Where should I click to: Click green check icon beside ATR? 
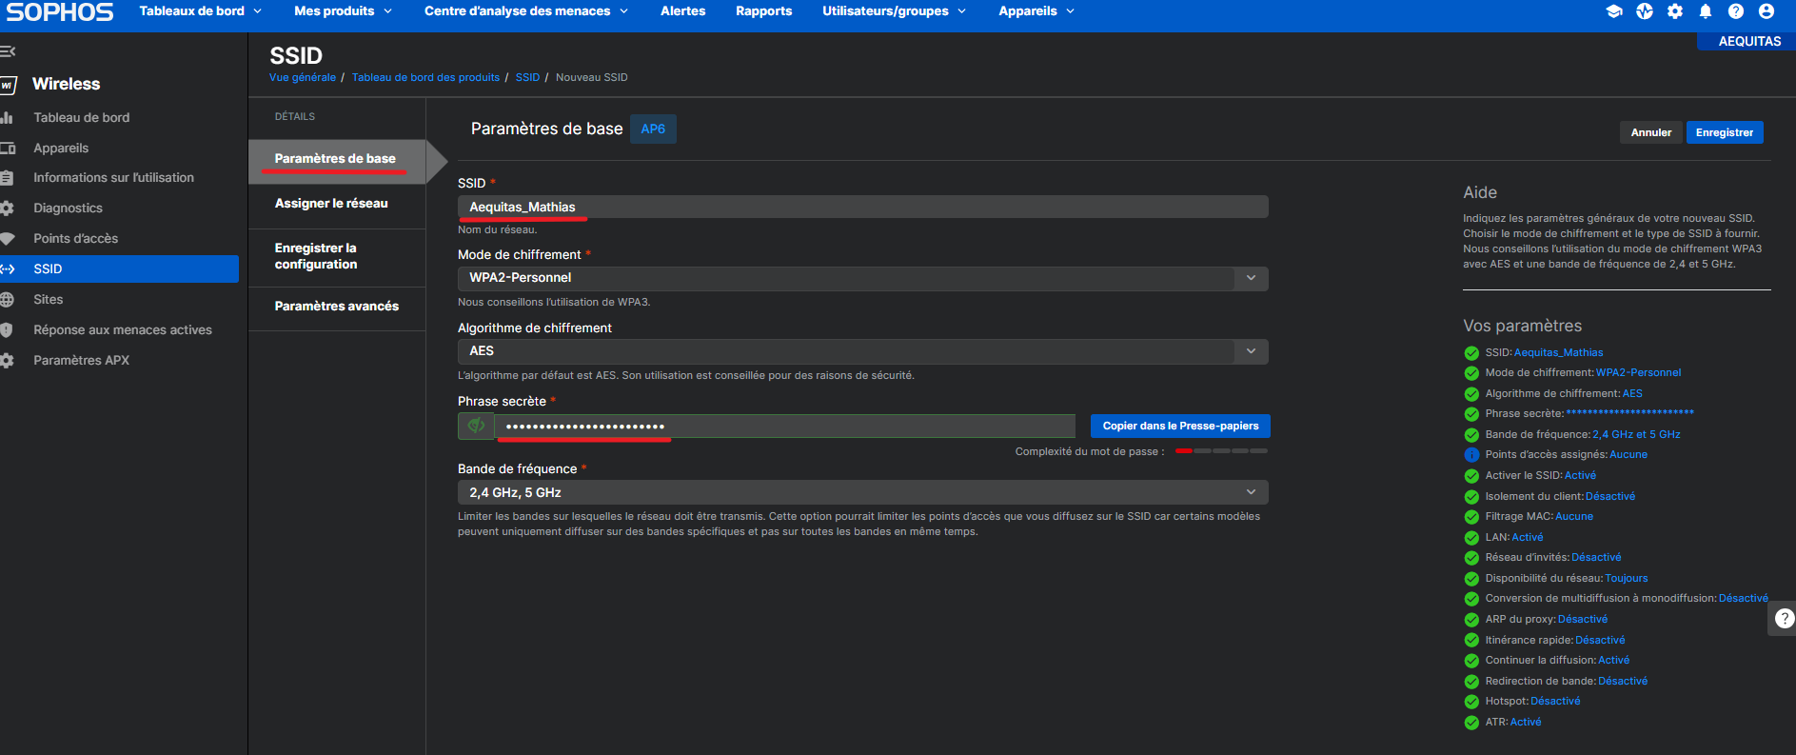coord(1471,723)
